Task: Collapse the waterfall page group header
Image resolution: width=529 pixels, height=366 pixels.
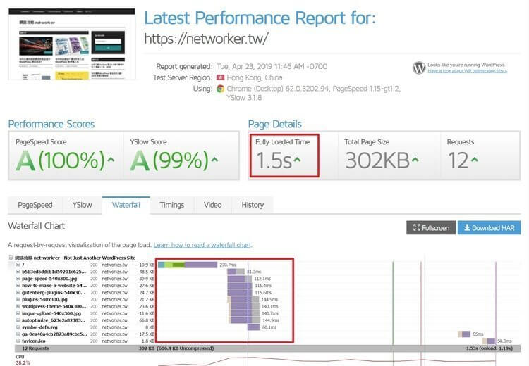Action: [11, 258]
